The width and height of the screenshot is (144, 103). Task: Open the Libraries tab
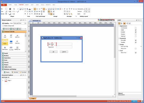tap(15, 72)
